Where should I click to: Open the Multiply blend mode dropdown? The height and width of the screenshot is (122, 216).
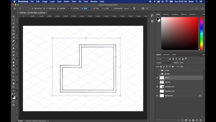(x=164, y=63)
